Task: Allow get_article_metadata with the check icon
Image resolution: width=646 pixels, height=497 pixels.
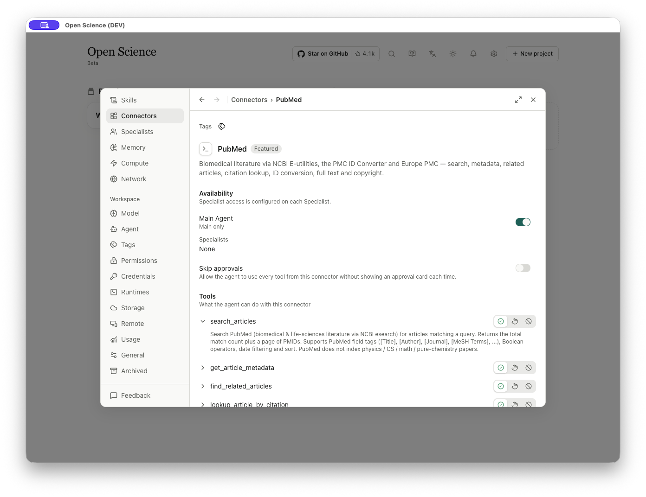Action: 501,368
